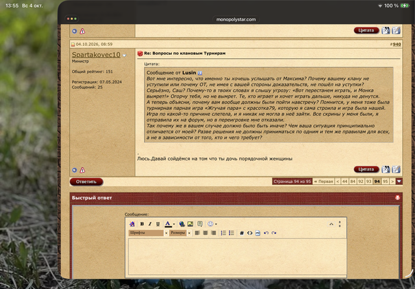The height and width of the screenshot is (289, 415).
Task: Click the smiley face icon
Action: coord(210,224)
